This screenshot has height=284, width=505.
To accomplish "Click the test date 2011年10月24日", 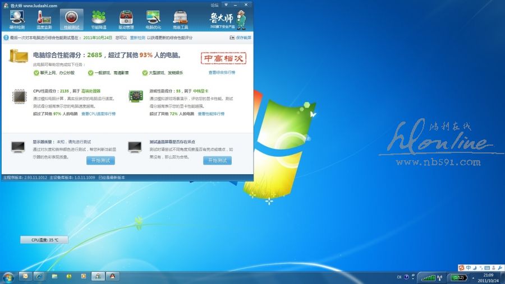I will pos(98,38).
